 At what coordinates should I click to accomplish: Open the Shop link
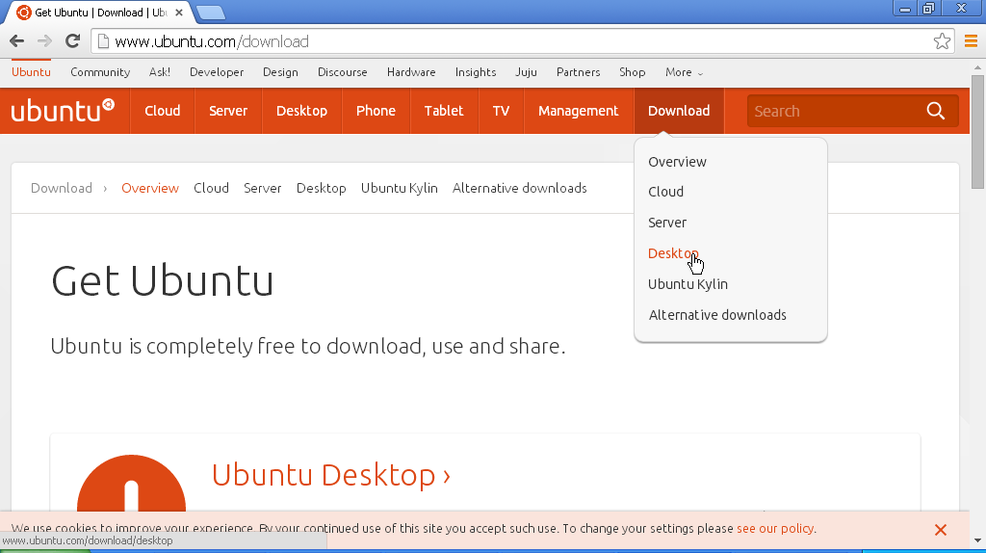click(x=632, y=72)
